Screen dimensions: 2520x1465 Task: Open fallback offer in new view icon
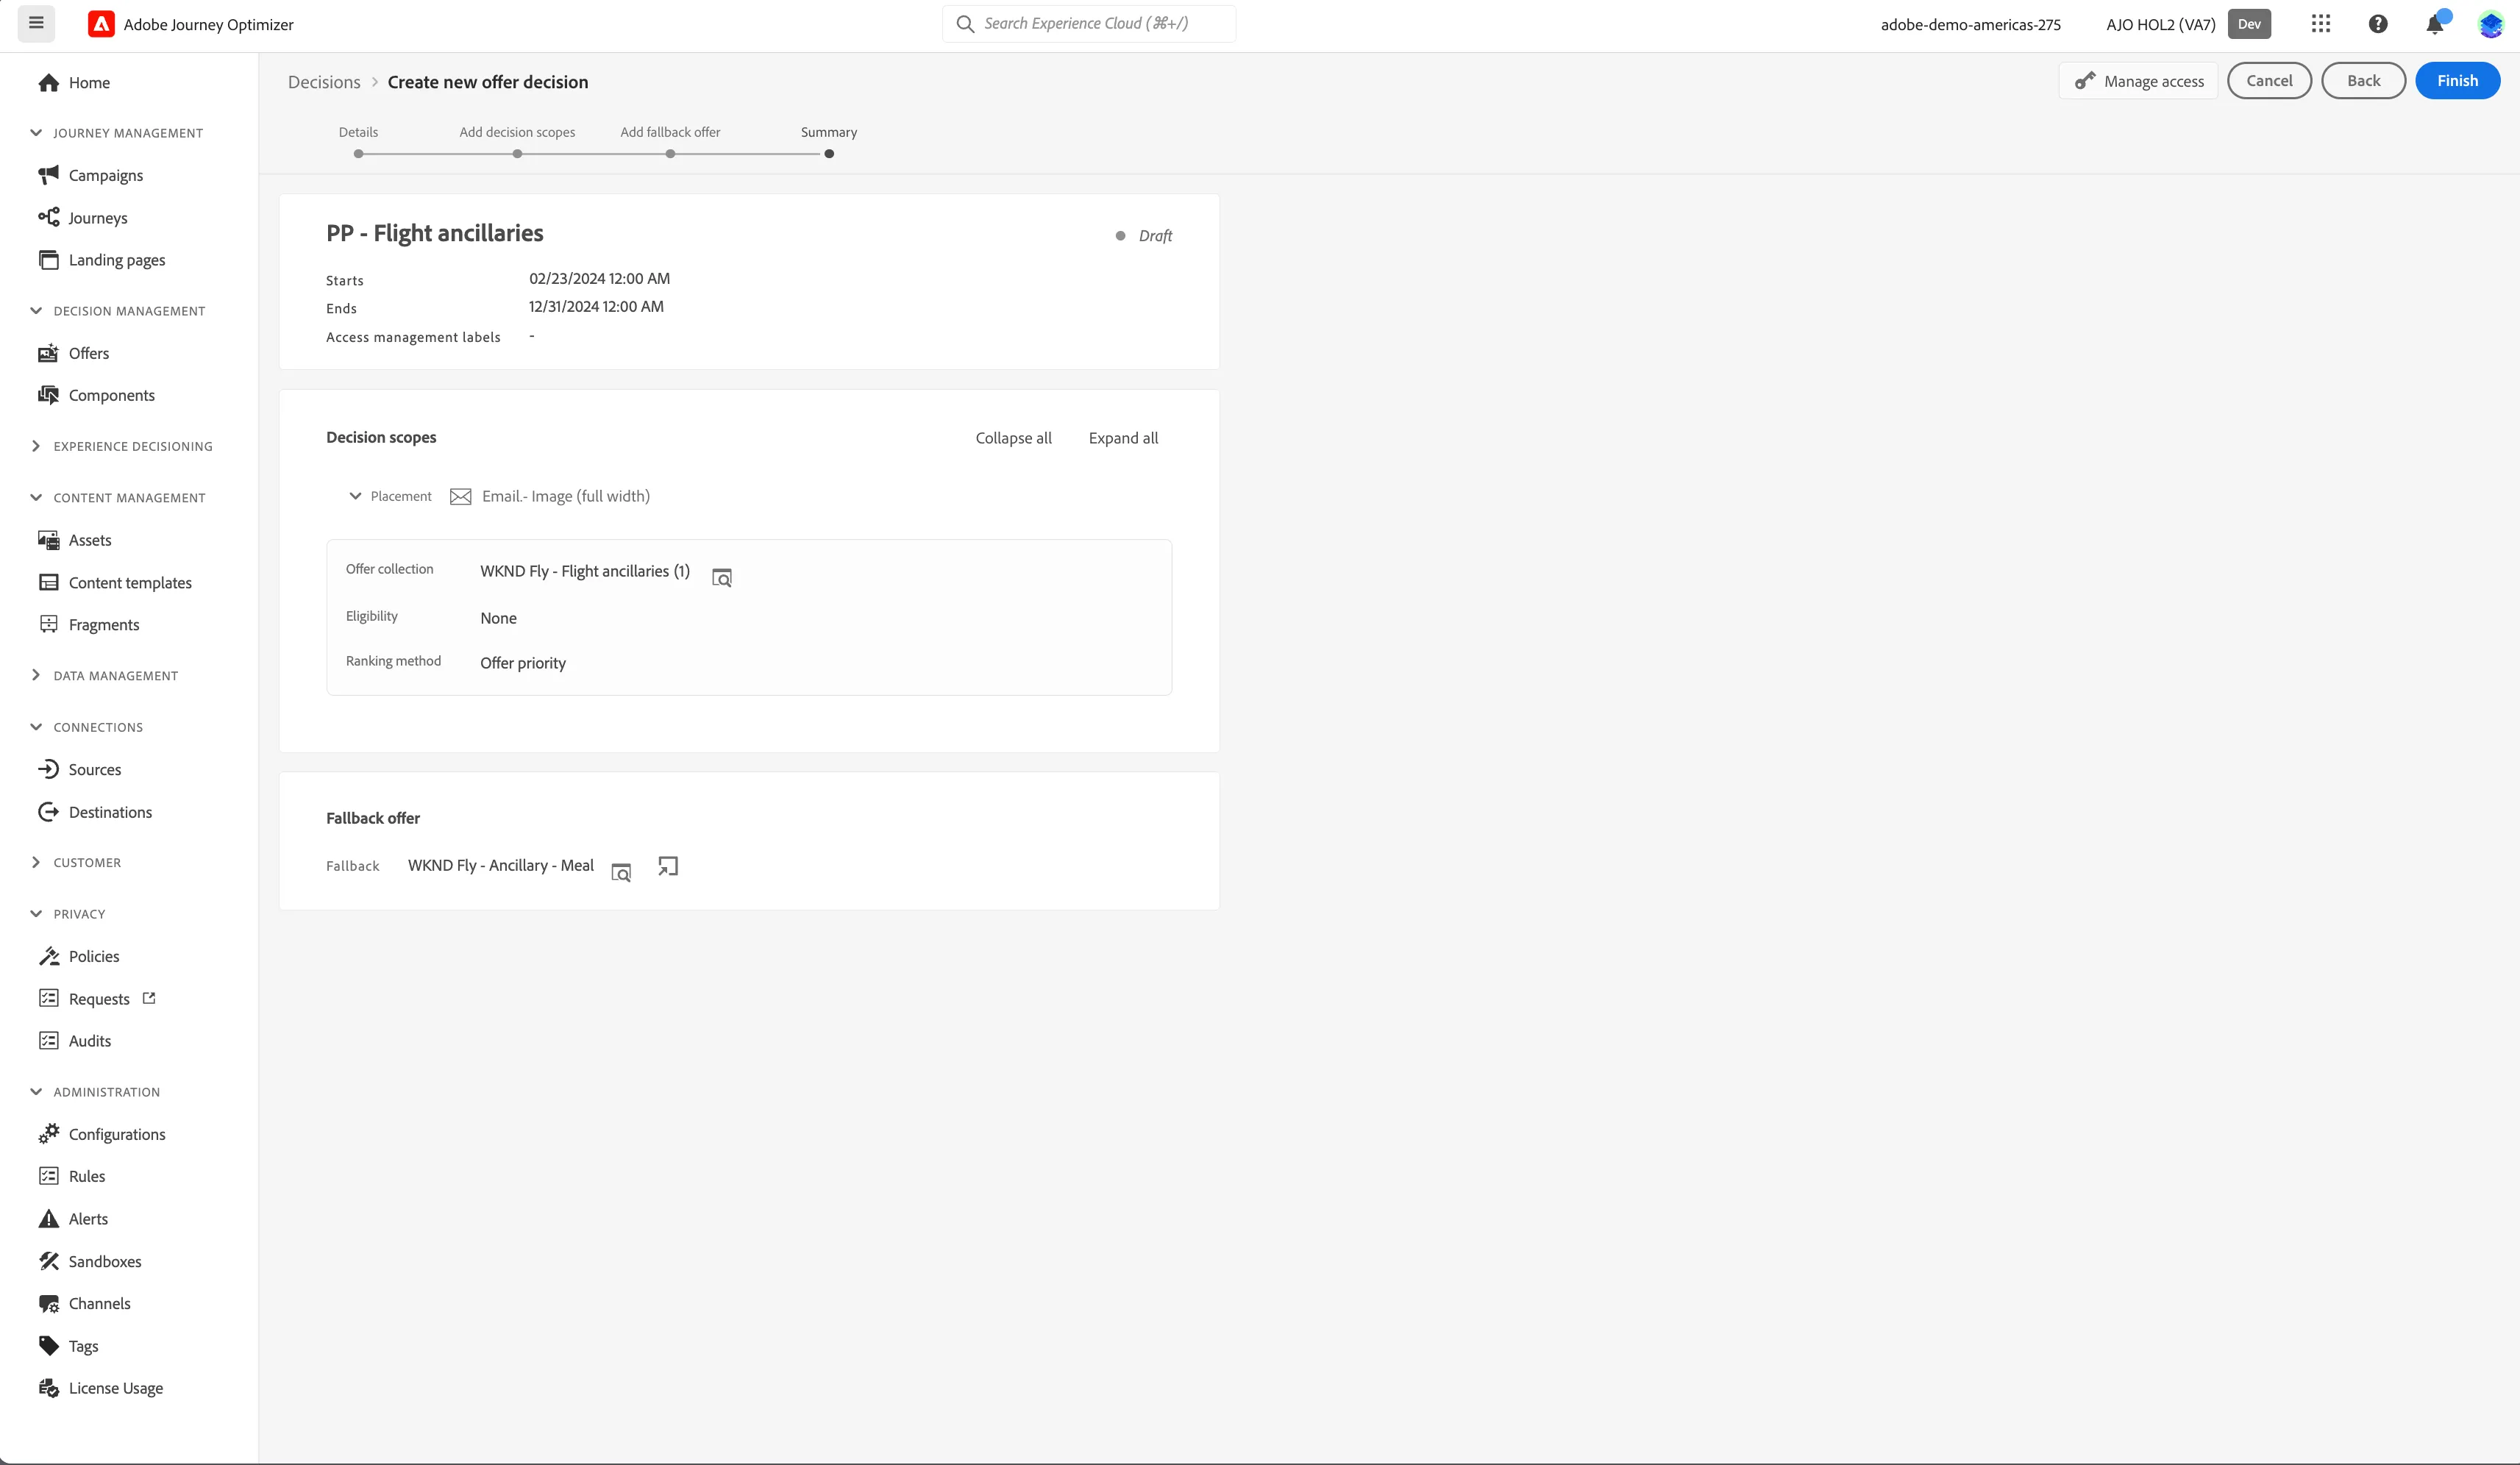pos(668,866)
